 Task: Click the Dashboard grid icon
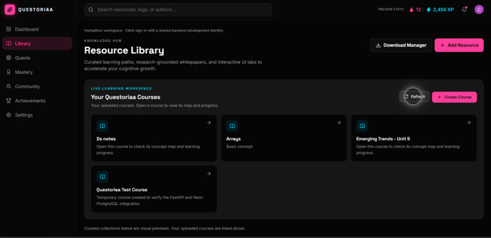[x=9, y=29]
